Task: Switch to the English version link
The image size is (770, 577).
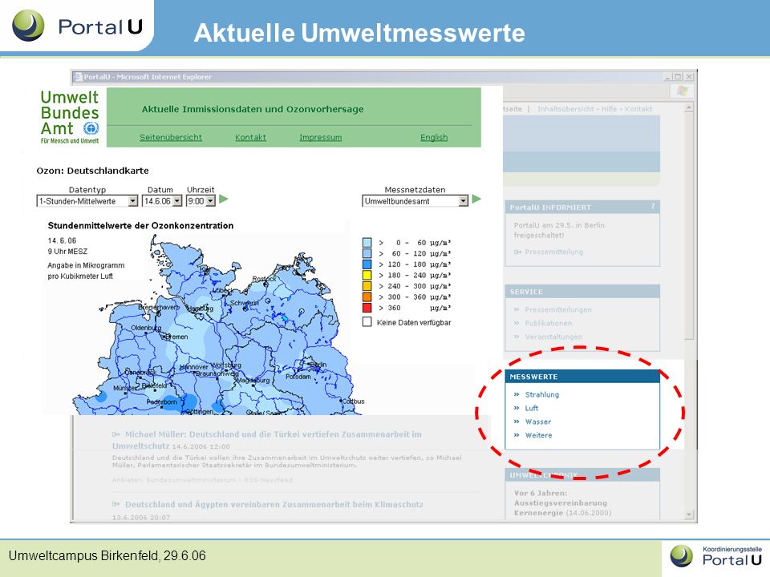Action: click(x=434, y=137)
